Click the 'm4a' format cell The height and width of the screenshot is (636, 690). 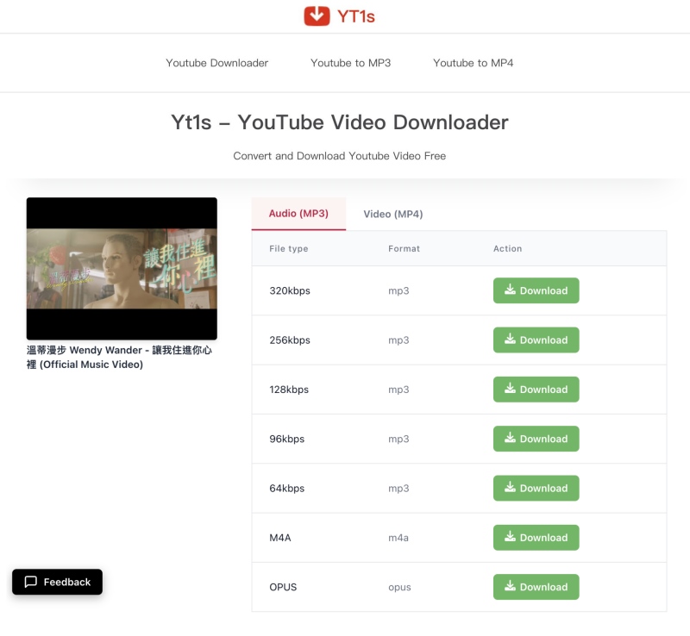(398, 538)
